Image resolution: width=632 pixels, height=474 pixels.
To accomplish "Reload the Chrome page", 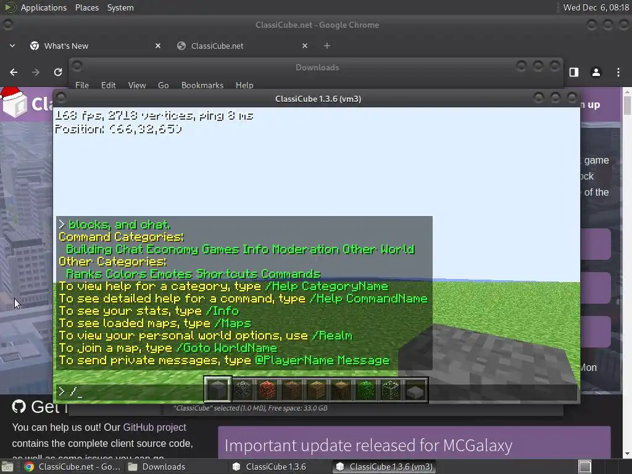I will [57, 72].
